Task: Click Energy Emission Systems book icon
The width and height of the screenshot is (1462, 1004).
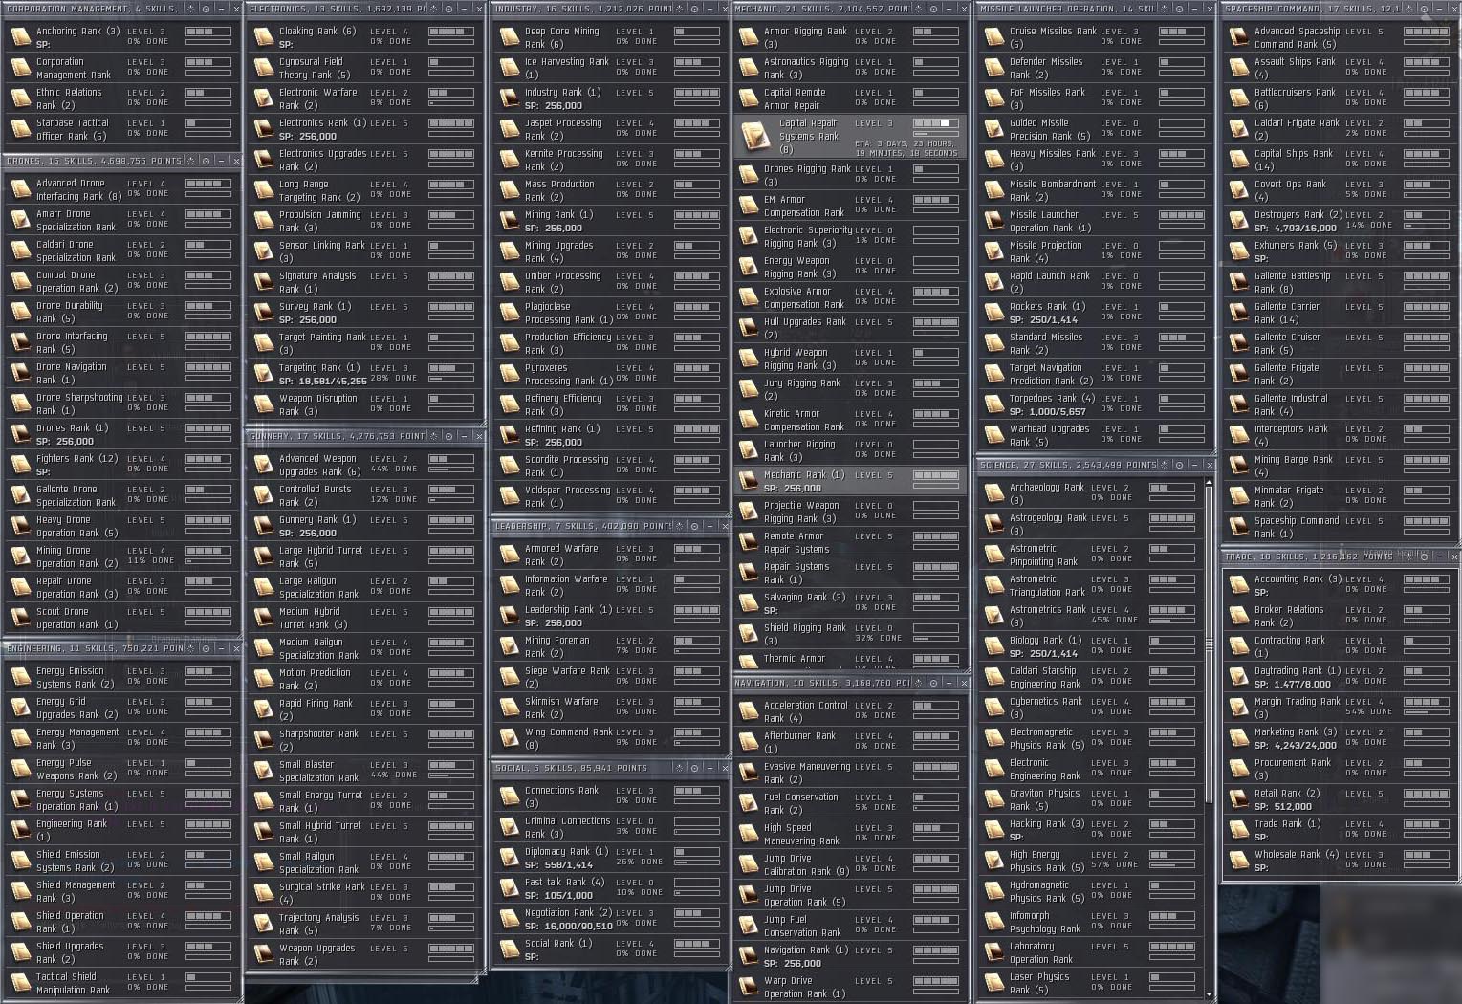Action: click(x=20, y=677)
